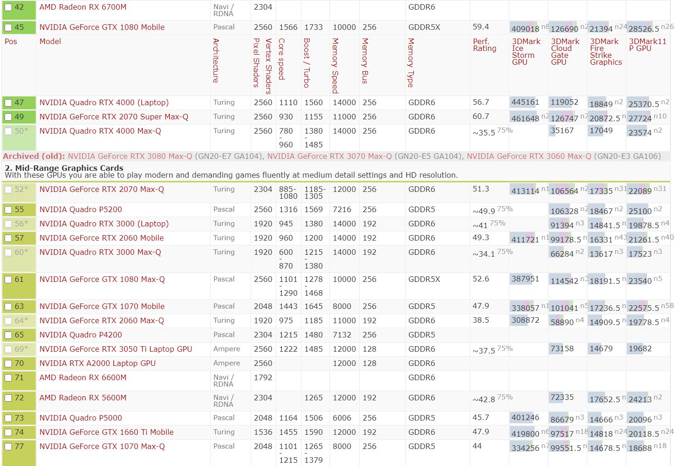Click the Model column header

(x=50, y=42)
